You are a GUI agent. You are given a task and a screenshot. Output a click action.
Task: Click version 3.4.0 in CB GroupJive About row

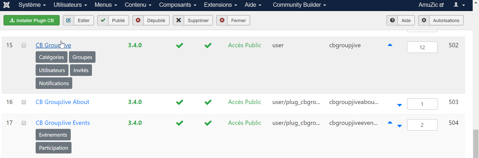coord(135,102)
